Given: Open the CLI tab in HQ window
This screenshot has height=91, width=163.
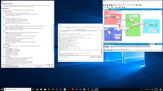Looking at the screenshot, I should [x=69, y=28].
